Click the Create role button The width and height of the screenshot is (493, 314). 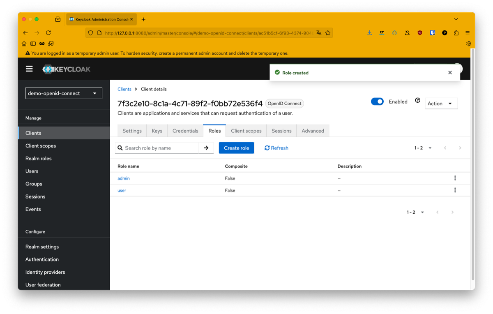pos(237,148)
